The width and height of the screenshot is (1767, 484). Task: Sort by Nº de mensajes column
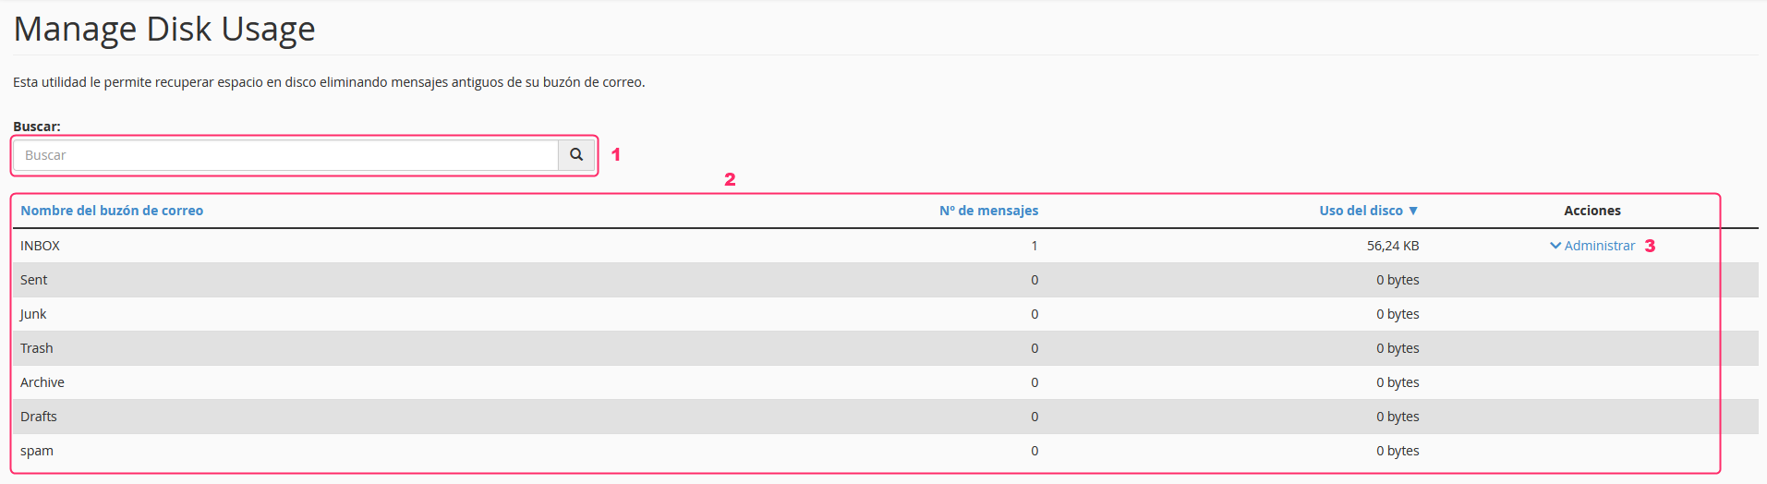(x=988, y=211)
